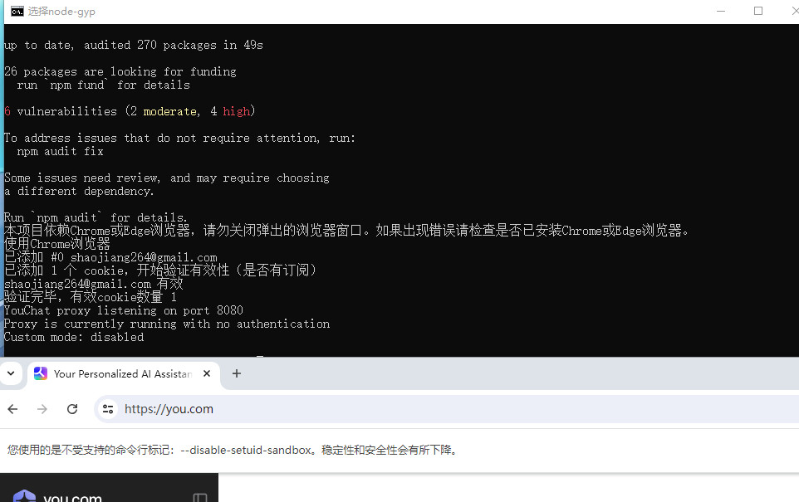
Task: Click the npm audit fix command text
Action: [x=60, y=151]
